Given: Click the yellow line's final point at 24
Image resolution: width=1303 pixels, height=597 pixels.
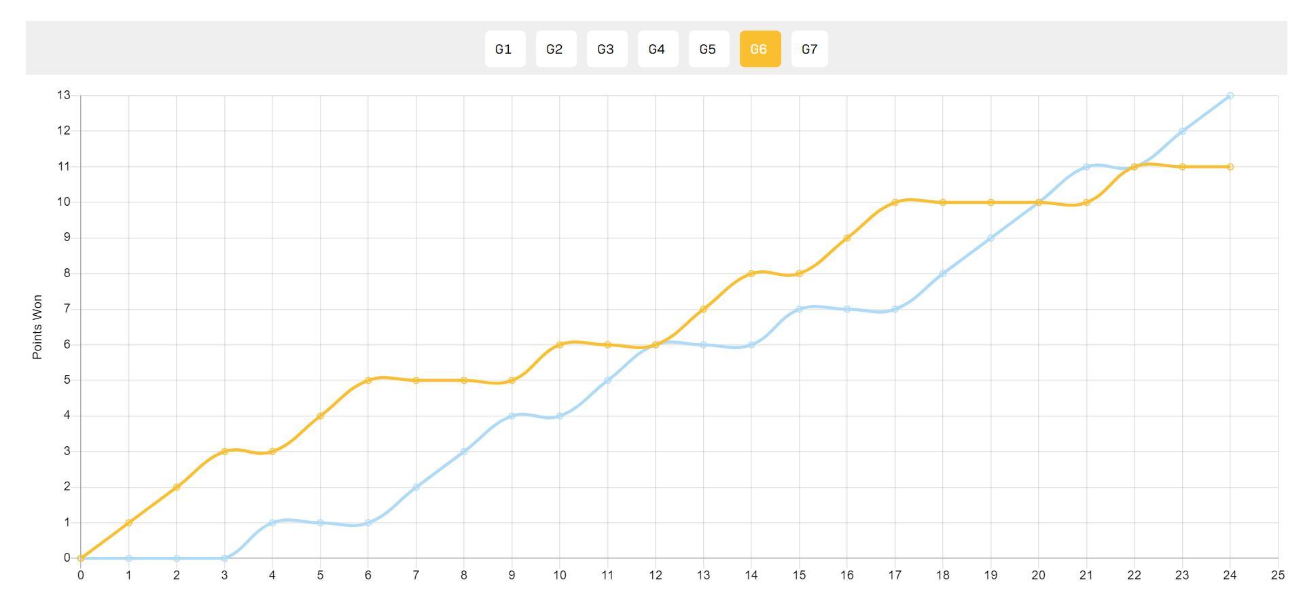Looking at the screenshot, I should pyautogui.click(x=1230, y=166).
